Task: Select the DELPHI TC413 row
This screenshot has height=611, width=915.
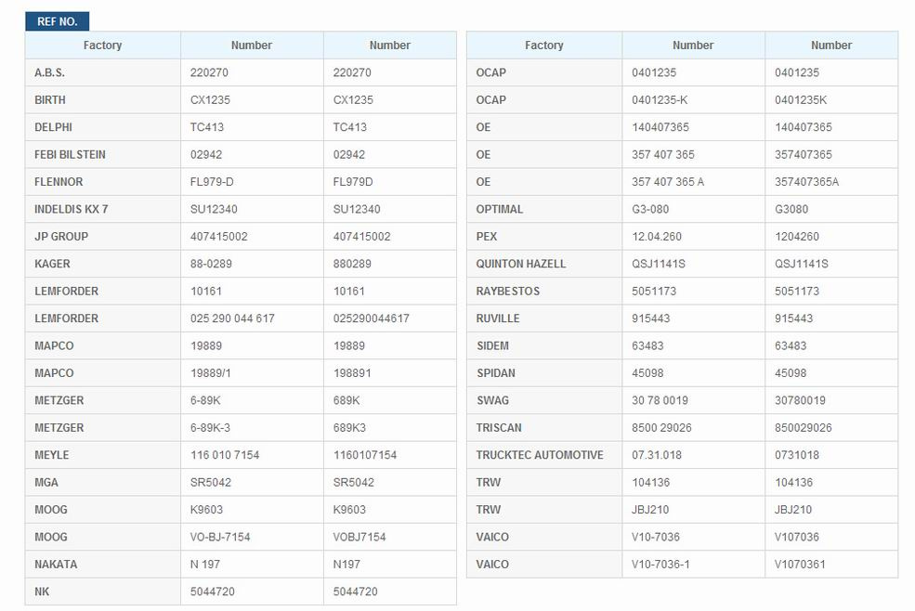Action: (241, 127)
